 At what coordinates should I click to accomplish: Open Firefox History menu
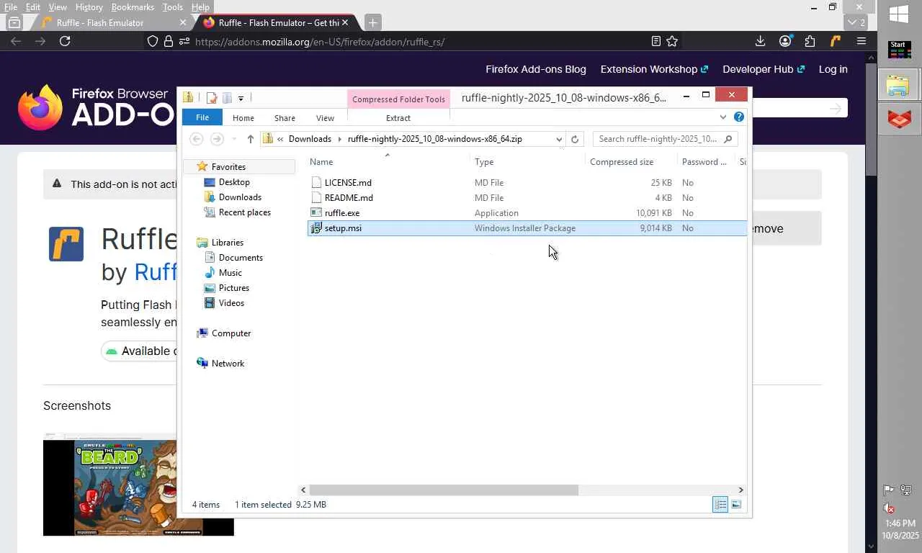(89, 7)
